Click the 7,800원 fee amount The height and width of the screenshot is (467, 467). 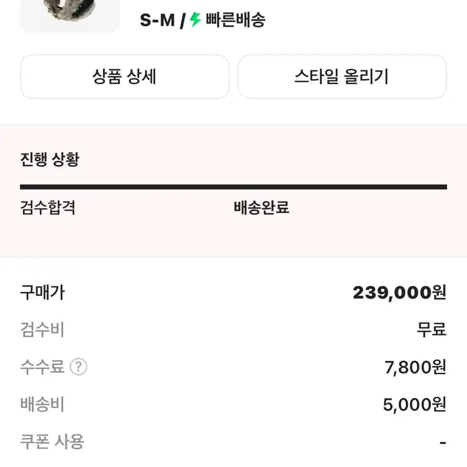point(415,367)
